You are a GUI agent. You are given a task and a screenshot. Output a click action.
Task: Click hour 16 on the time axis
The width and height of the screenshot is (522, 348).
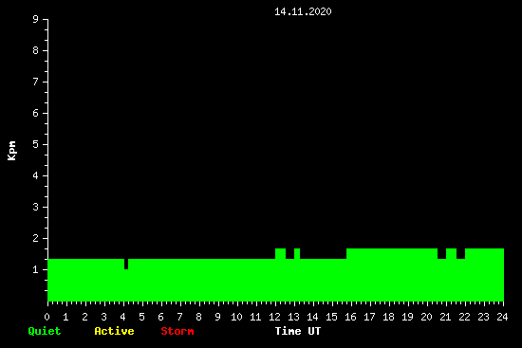[x=350, y=317]
